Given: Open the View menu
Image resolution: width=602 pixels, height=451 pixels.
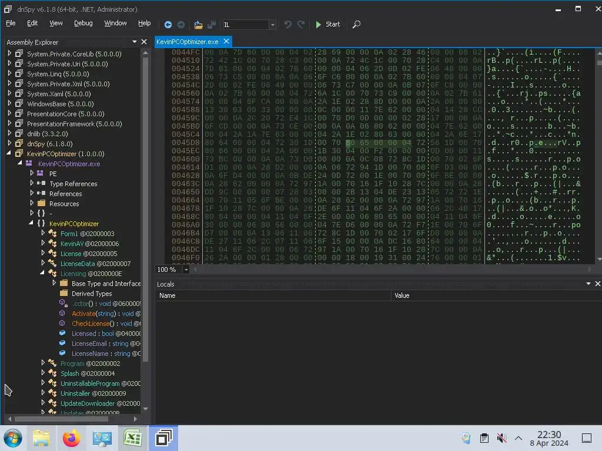Looking at the screenshot, I should (56, 23).
